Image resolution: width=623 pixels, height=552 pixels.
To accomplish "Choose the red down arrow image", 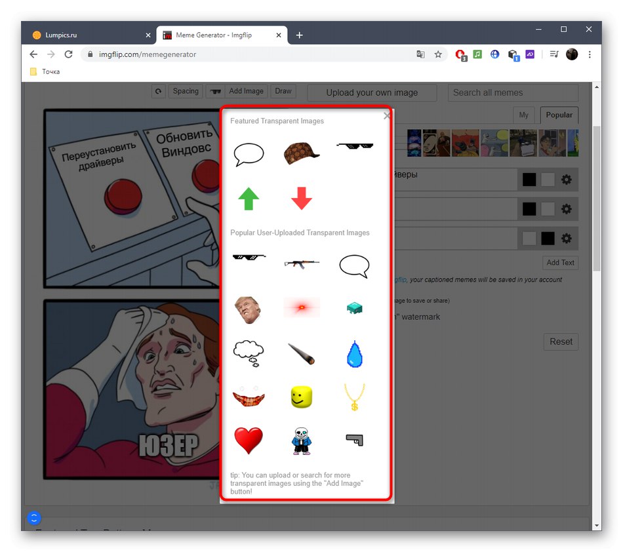I will [302, 198].
